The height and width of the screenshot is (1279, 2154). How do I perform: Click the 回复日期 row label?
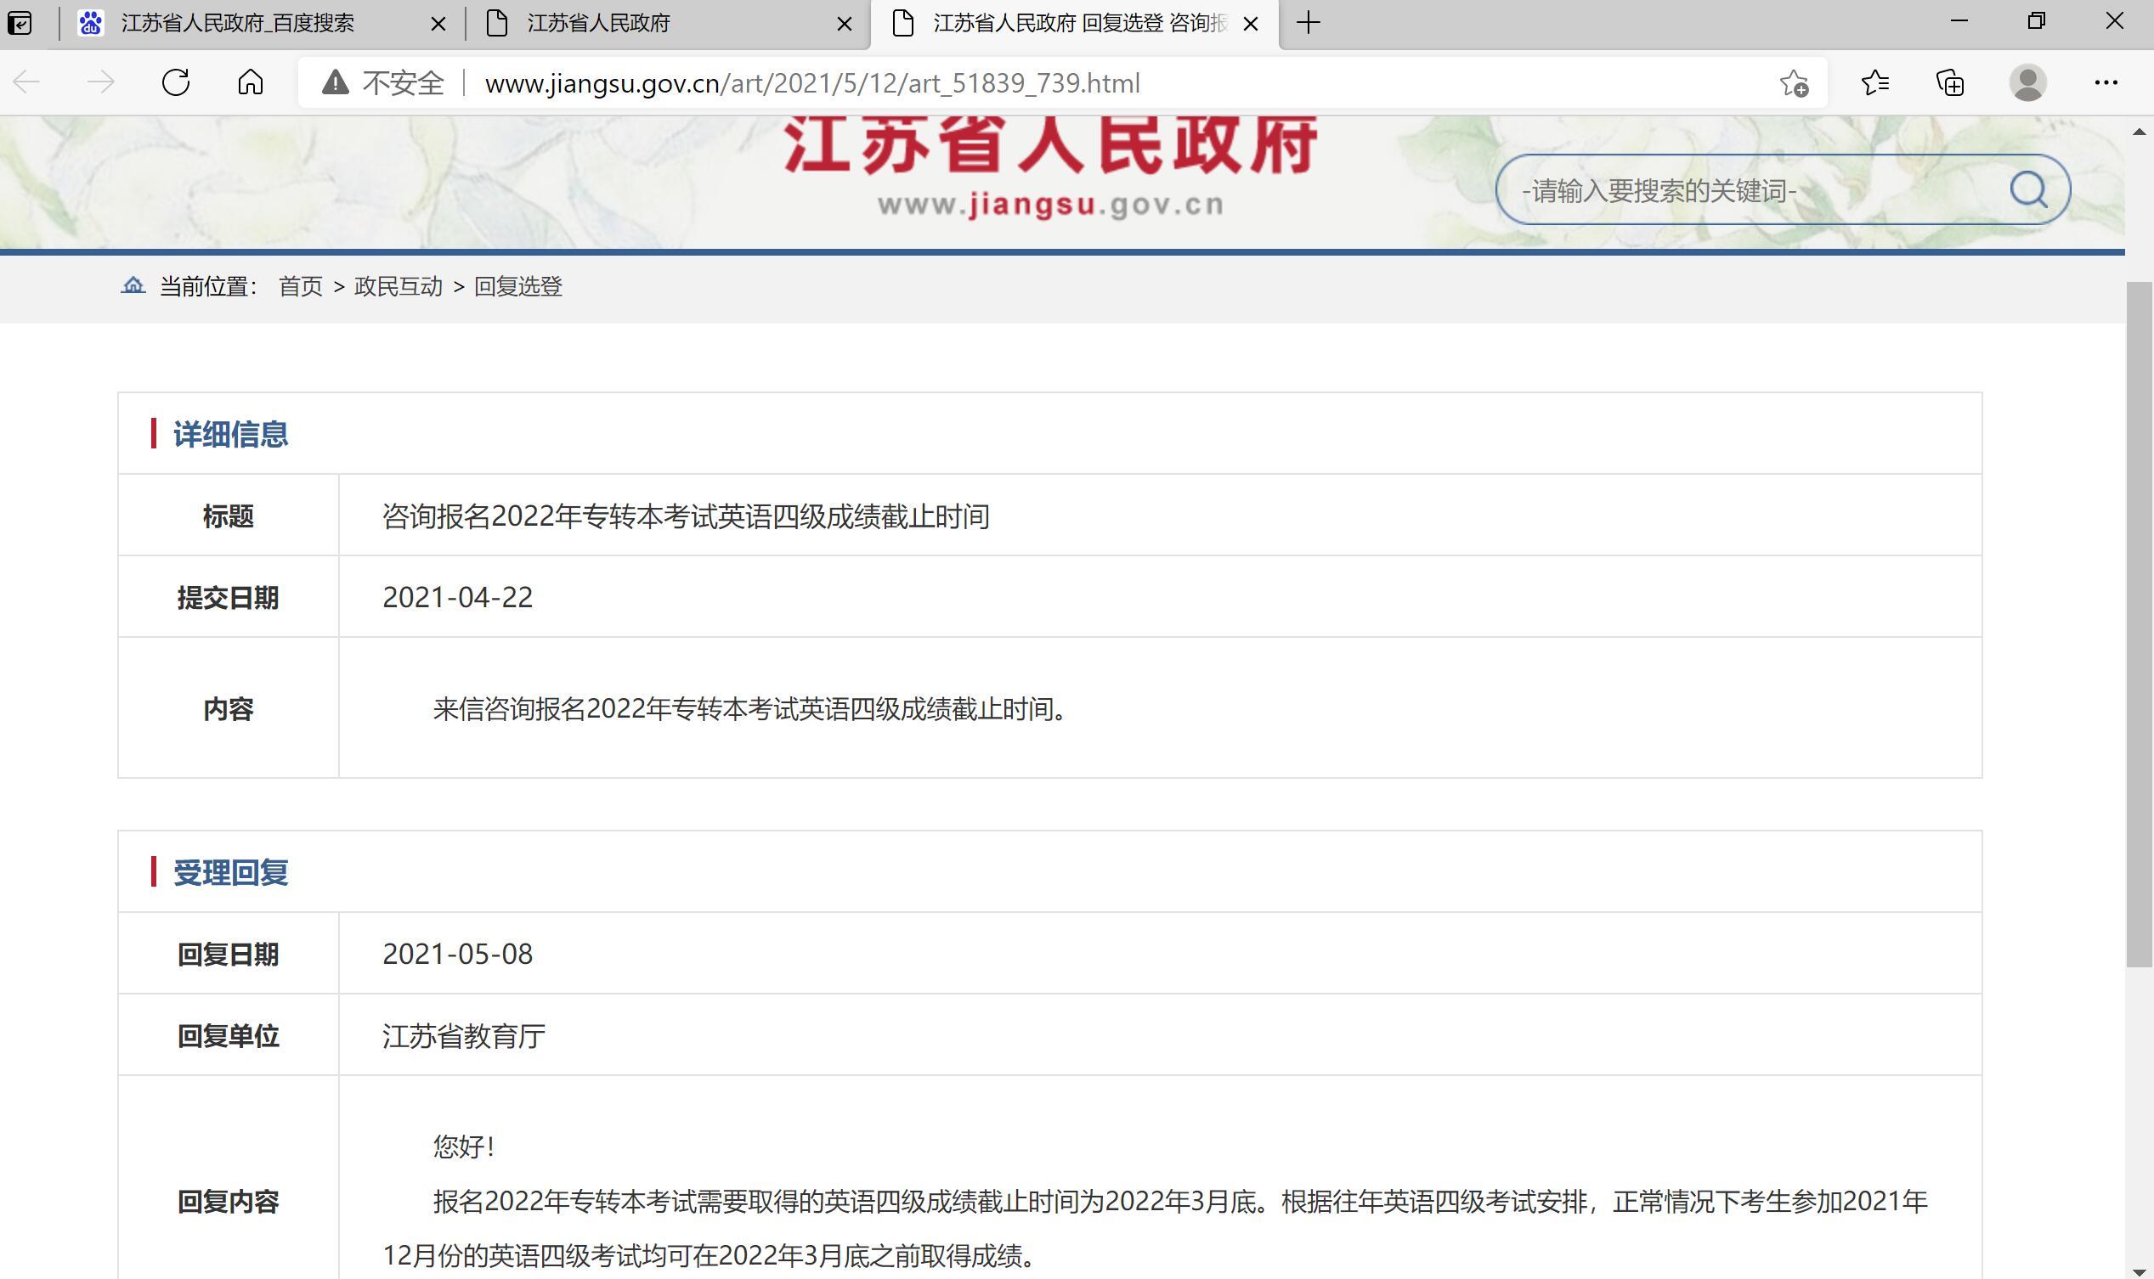point(229,954)
